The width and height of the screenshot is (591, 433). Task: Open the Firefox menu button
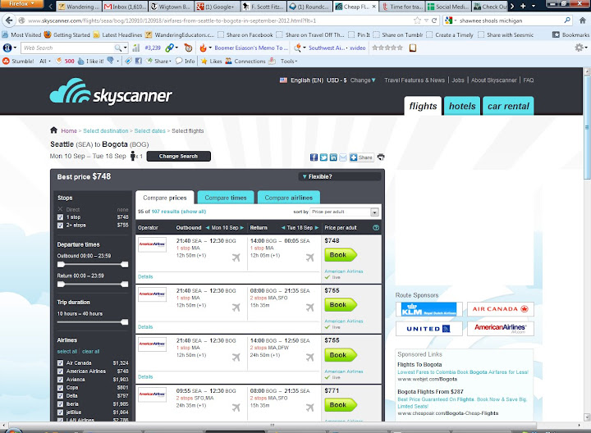point(21,4)
